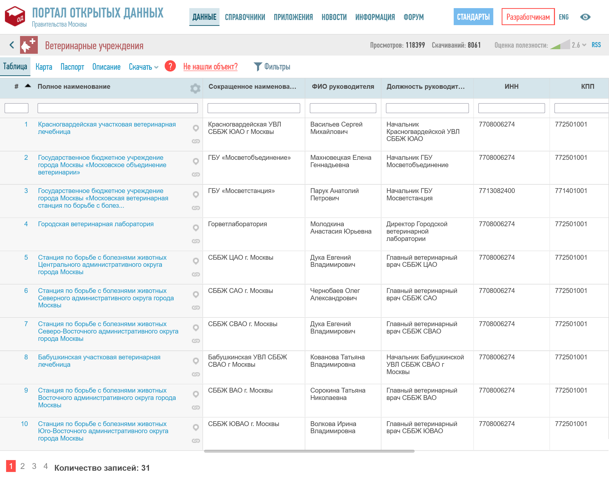Link icon for СББЖ ЦАО row
Viewport: 609px width, 491px height.
(x=196, y=274)
